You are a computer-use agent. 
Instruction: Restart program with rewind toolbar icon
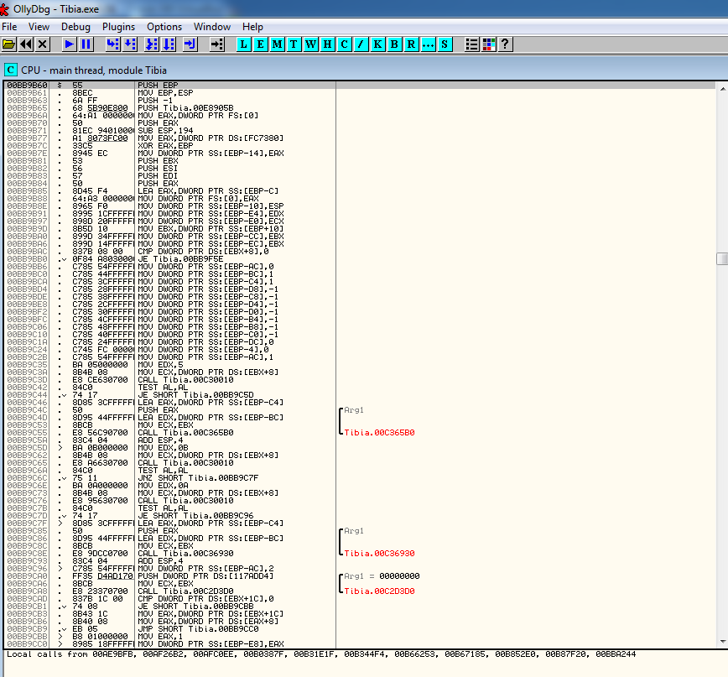[26, 44]
